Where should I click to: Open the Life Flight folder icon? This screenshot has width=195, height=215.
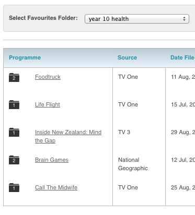[x=14, y=104]
